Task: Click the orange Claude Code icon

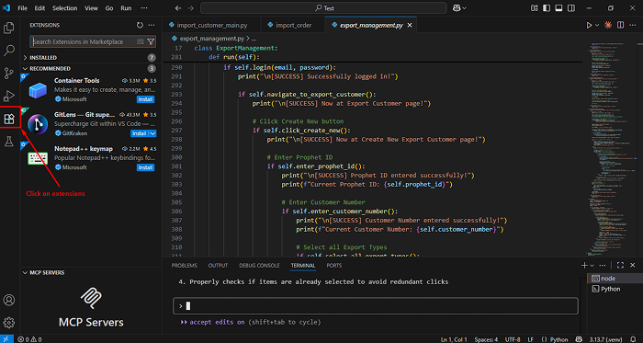Action: [x=608, y=25]
